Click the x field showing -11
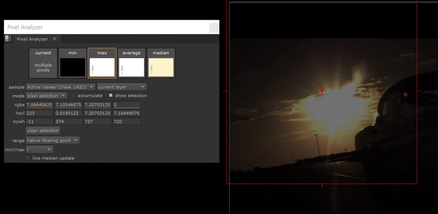438x214 pixels. pyautogui.click(x=39, y=122)
